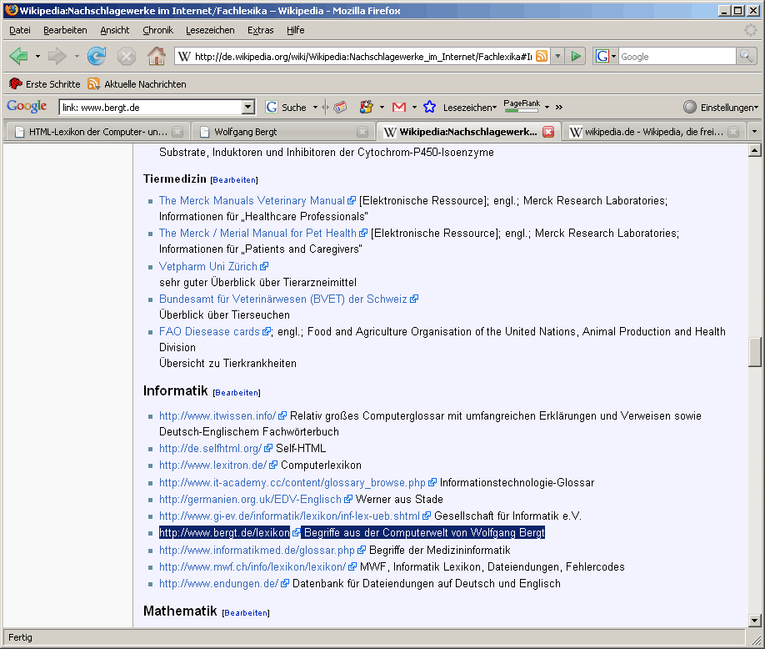
Task: Expand the Lesezeichen toolbar dropdown
Action: click(496, 107)
